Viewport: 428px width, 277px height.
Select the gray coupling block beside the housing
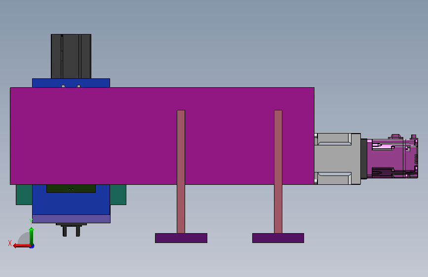click(x=337, y=159)
